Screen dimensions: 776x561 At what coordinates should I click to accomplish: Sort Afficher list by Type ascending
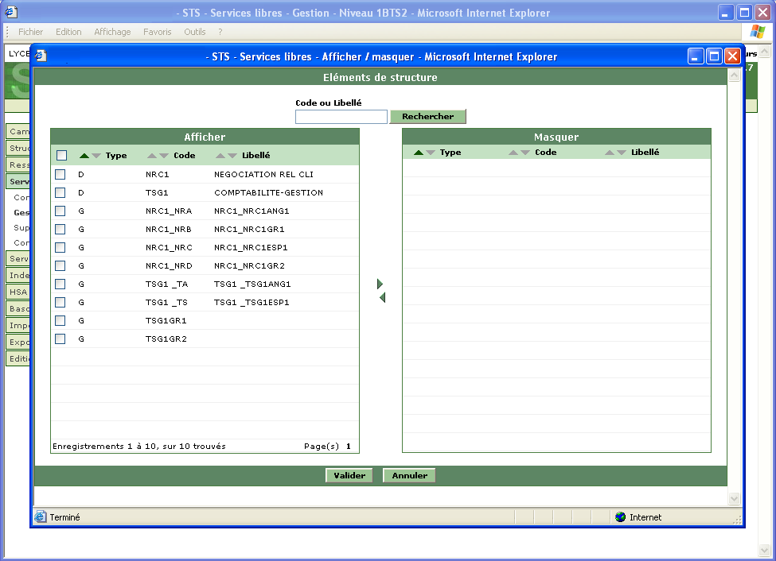[84, 156]
